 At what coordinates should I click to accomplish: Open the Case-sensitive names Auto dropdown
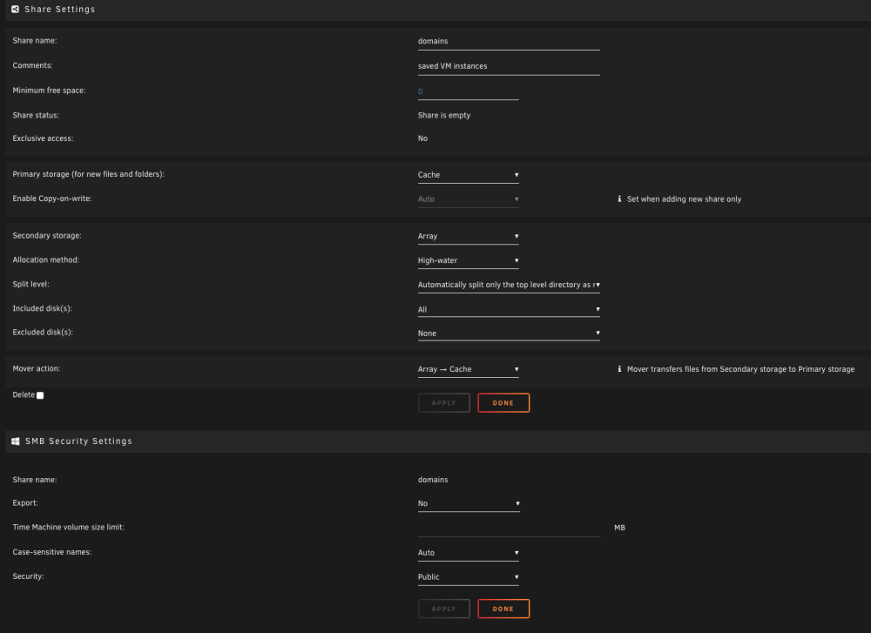[x=469, y=553]
